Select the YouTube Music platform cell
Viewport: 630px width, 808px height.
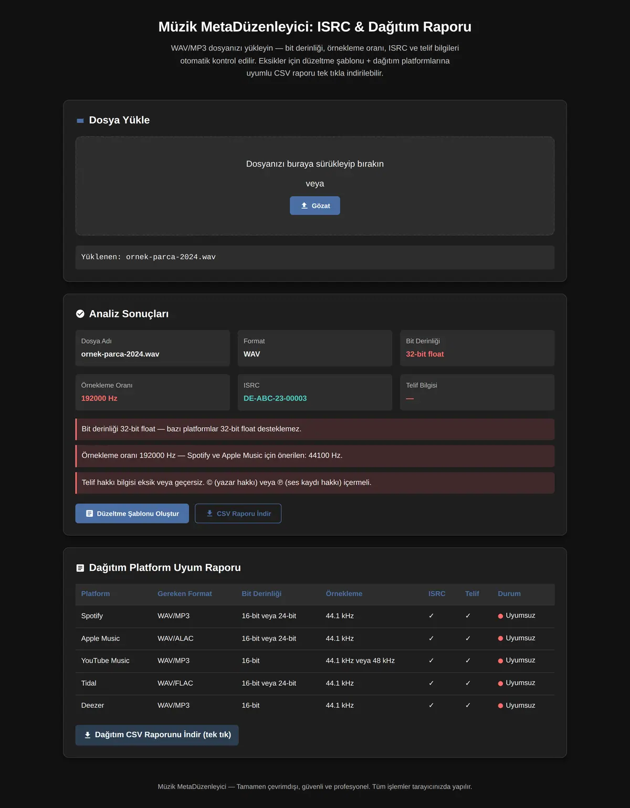coord(105,661)
